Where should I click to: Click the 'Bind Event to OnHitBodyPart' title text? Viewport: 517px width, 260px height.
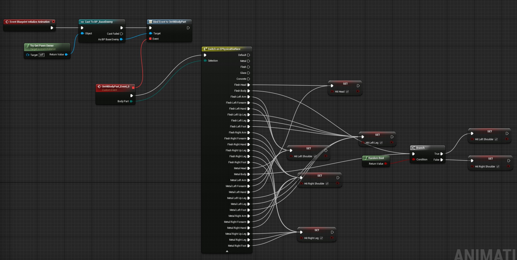169,22
